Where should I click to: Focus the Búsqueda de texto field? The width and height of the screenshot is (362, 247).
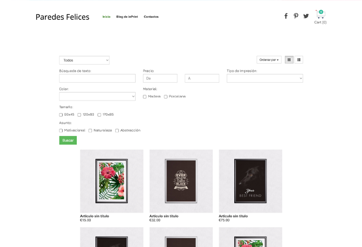[97, 78]
